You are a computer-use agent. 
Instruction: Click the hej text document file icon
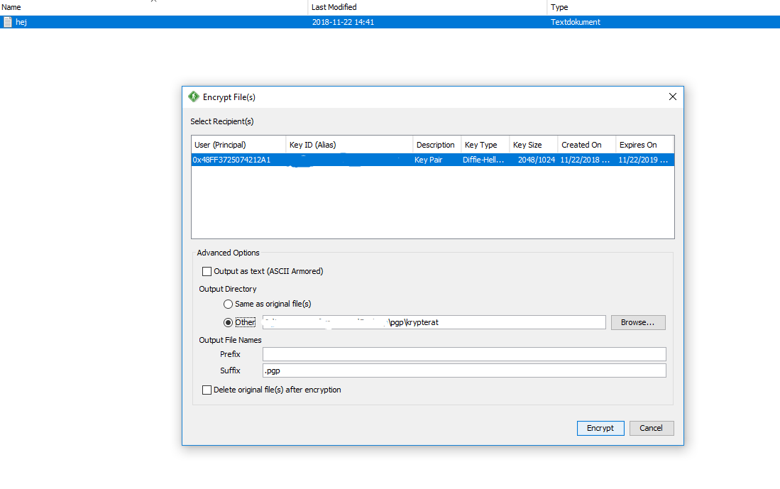click(8, 22)
